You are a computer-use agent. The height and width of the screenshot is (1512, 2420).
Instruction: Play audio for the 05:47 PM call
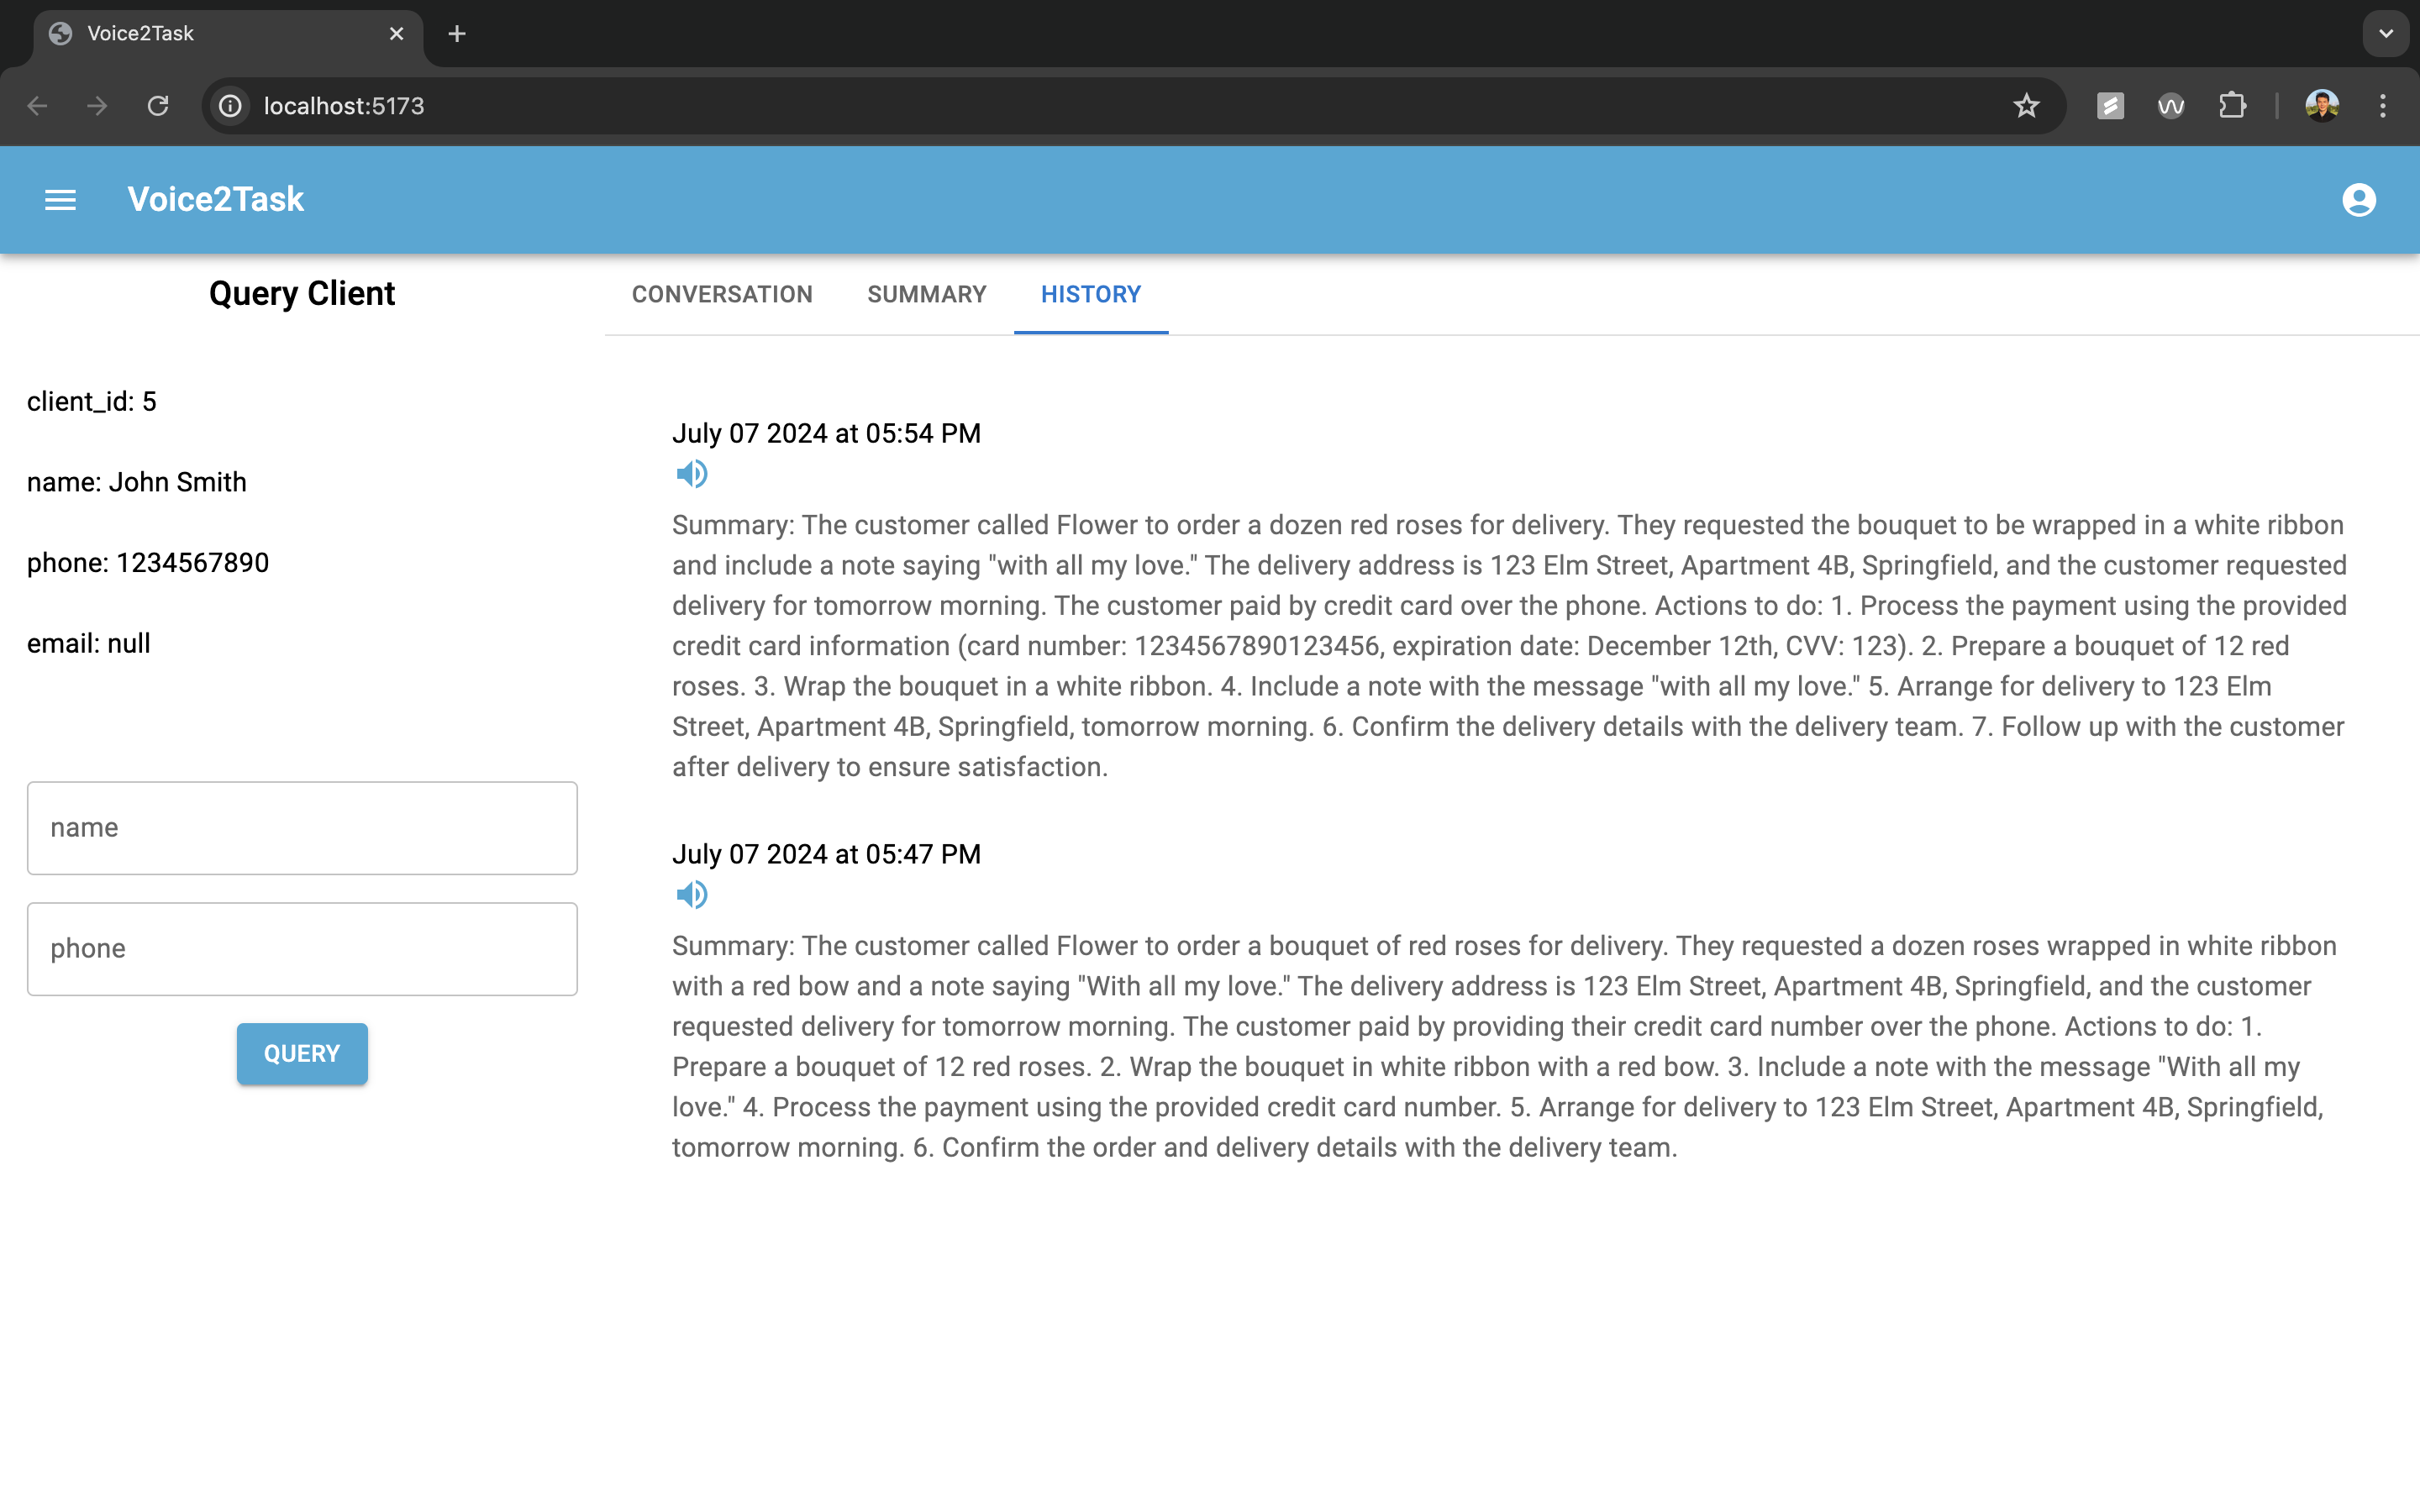pos(691,895)
